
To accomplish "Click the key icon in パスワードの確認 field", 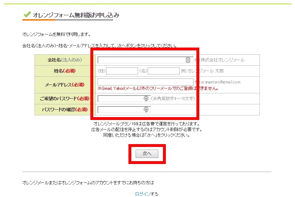I will pyautogui.click(x=146, y=110).
